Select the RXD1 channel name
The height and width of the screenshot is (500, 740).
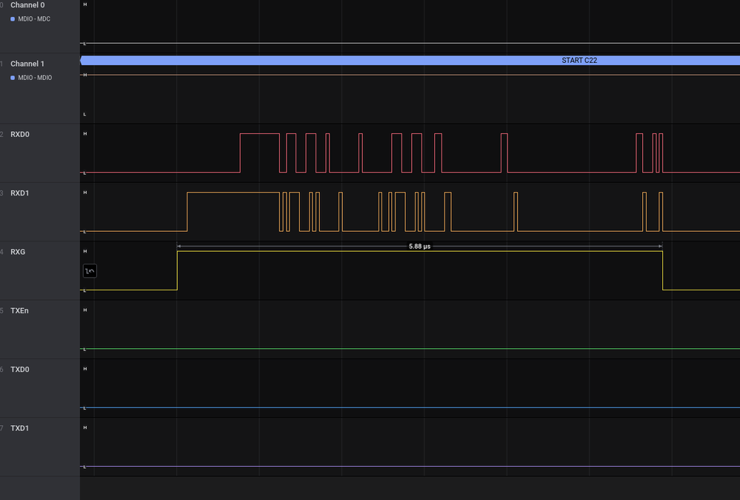click(20, 193)
